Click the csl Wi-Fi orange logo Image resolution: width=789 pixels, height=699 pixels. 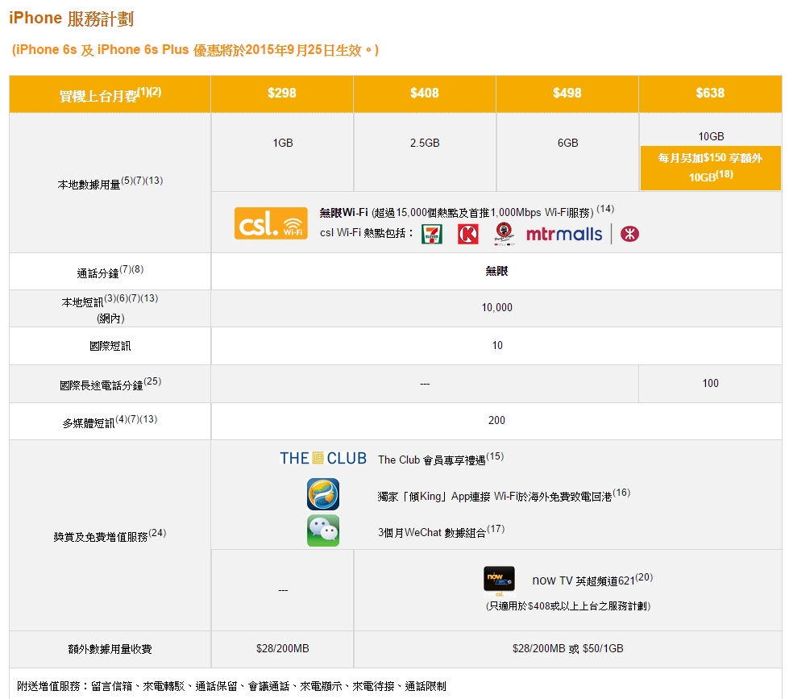pos(271,223)
